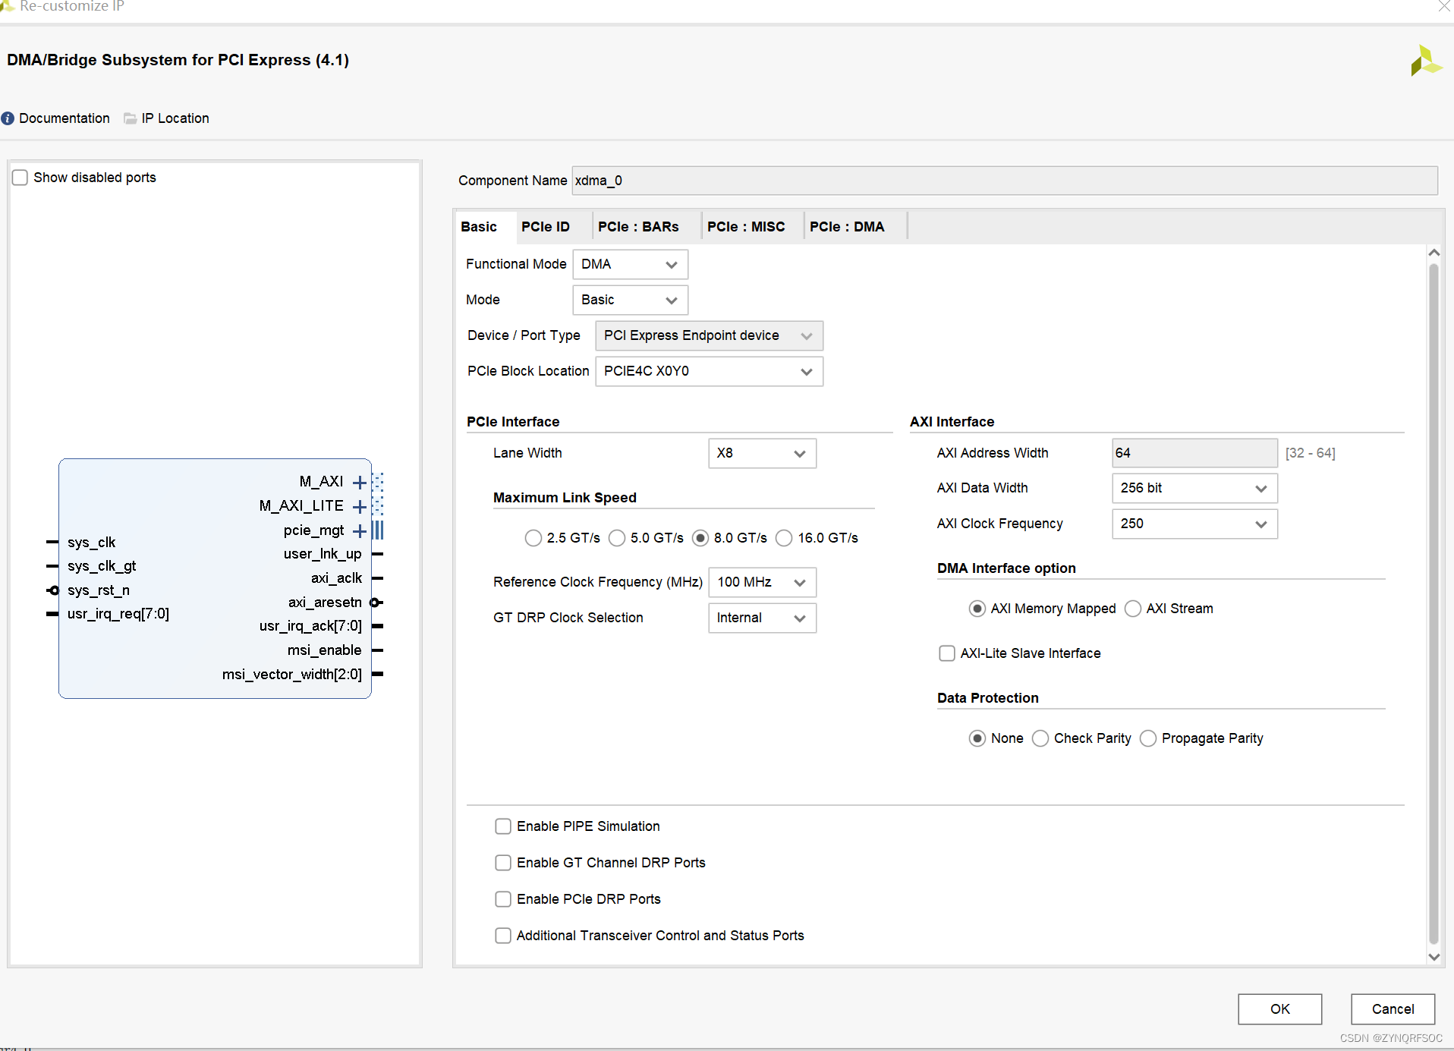Click the OK button
The height and width of the screenshot is (1051, 1454).
click(1279, 1009)
